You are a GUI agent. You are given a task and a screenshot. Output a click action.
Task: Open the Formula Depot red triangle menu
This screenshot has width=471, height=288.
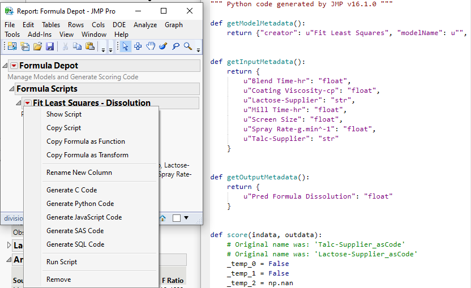[x=14, y=66]
